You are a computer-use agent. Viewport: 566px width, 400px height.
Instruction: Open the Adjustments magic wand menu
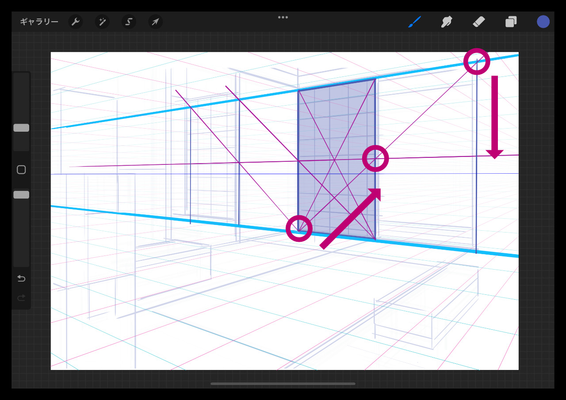102,22
